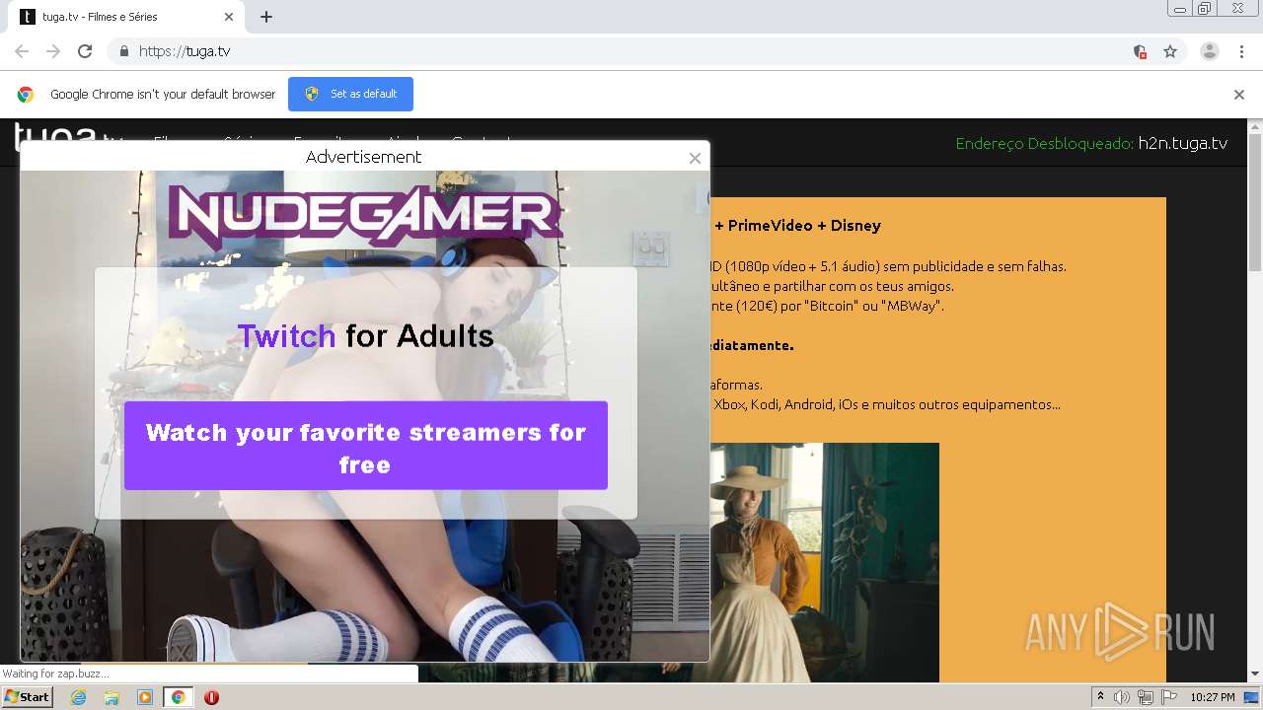This screenshot has width=1263, height=710.
Task: Click the purple Watch your favorite streamers button
Action: pos(366,446)
